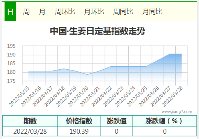Click the chart line peak near 2022/03/27
199x139 pixels.
(x=170, y=54)
